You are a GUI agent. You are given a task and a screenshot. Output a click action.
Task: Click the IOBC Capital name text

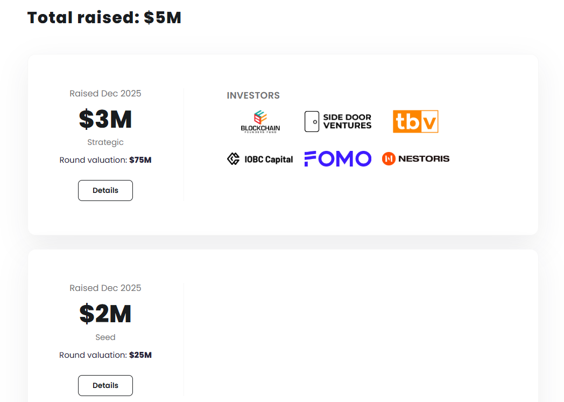[268, 160]
